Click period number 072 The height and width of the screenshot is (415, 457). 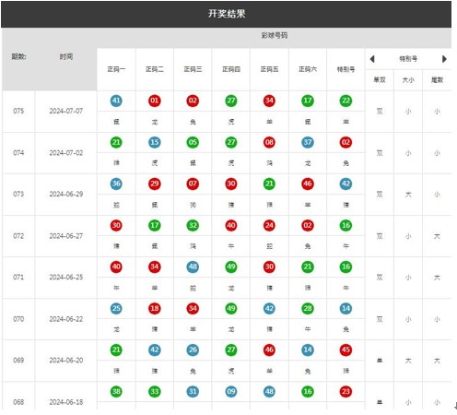pos(18,236)
